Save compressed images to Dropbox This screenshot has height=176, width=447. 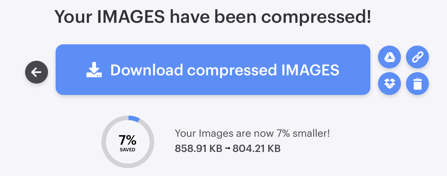click(389, 84)
